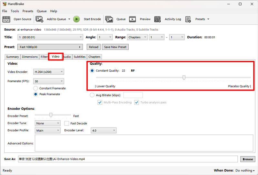Click the Duration 00:00:01 value
258x175 pixels.
(210, 37)
